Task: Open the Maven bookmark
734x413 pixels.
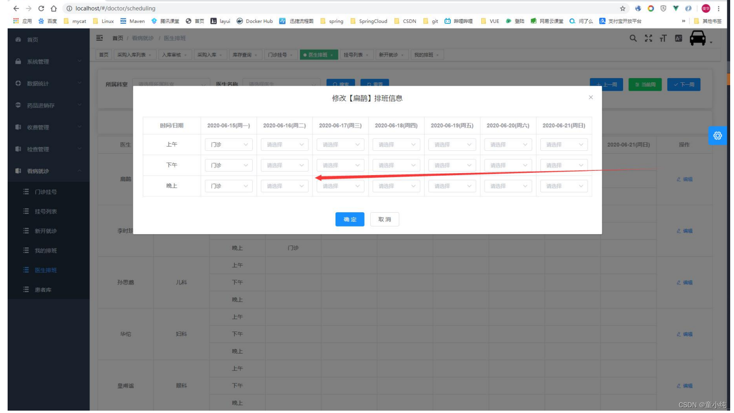Action: click(132, 21)
